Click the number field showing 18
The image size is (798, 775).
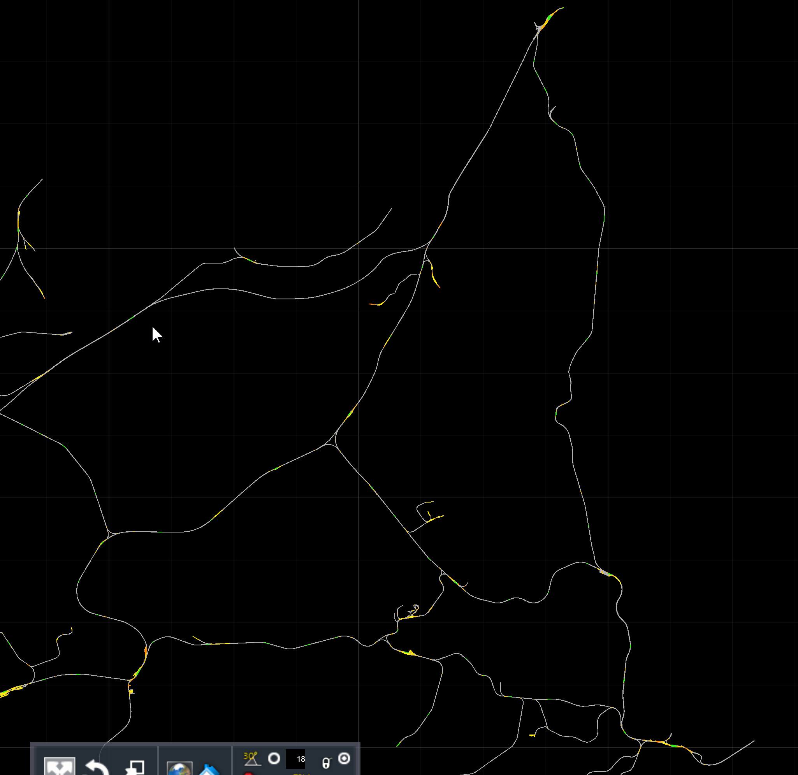point(295,759)
